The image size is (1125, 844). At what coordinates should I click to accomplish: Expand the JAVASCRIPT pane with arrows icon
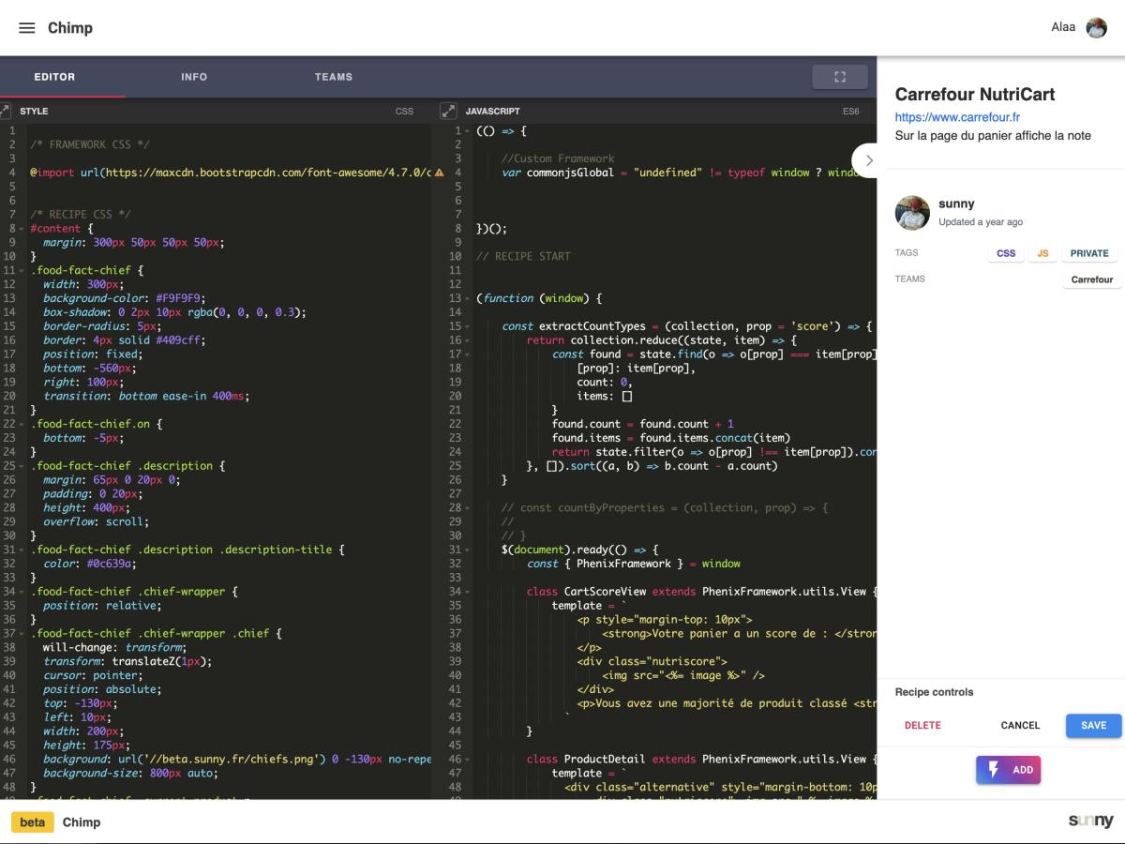[x=448, y=111]
